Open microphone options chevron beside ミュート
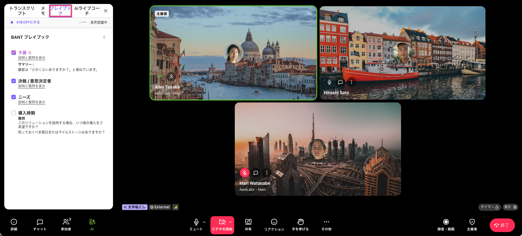This screenshot has width=522, height=236. click(204, 222)
